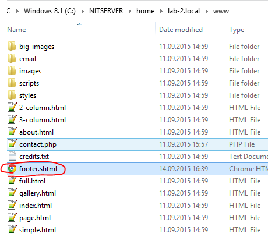
Task: Navigate to home breadcrumb
Action: [x=146, y=11]
